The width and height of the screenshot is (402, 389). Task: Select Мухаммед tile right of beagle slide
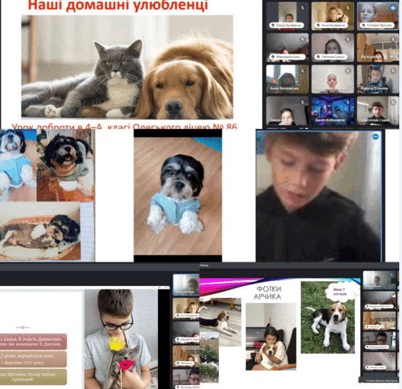click(379, 341)
